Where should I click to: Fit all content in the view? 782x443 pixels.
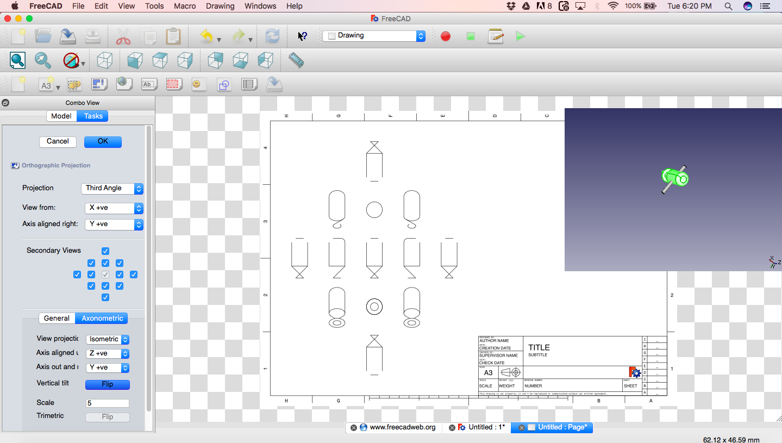point(18,60)
